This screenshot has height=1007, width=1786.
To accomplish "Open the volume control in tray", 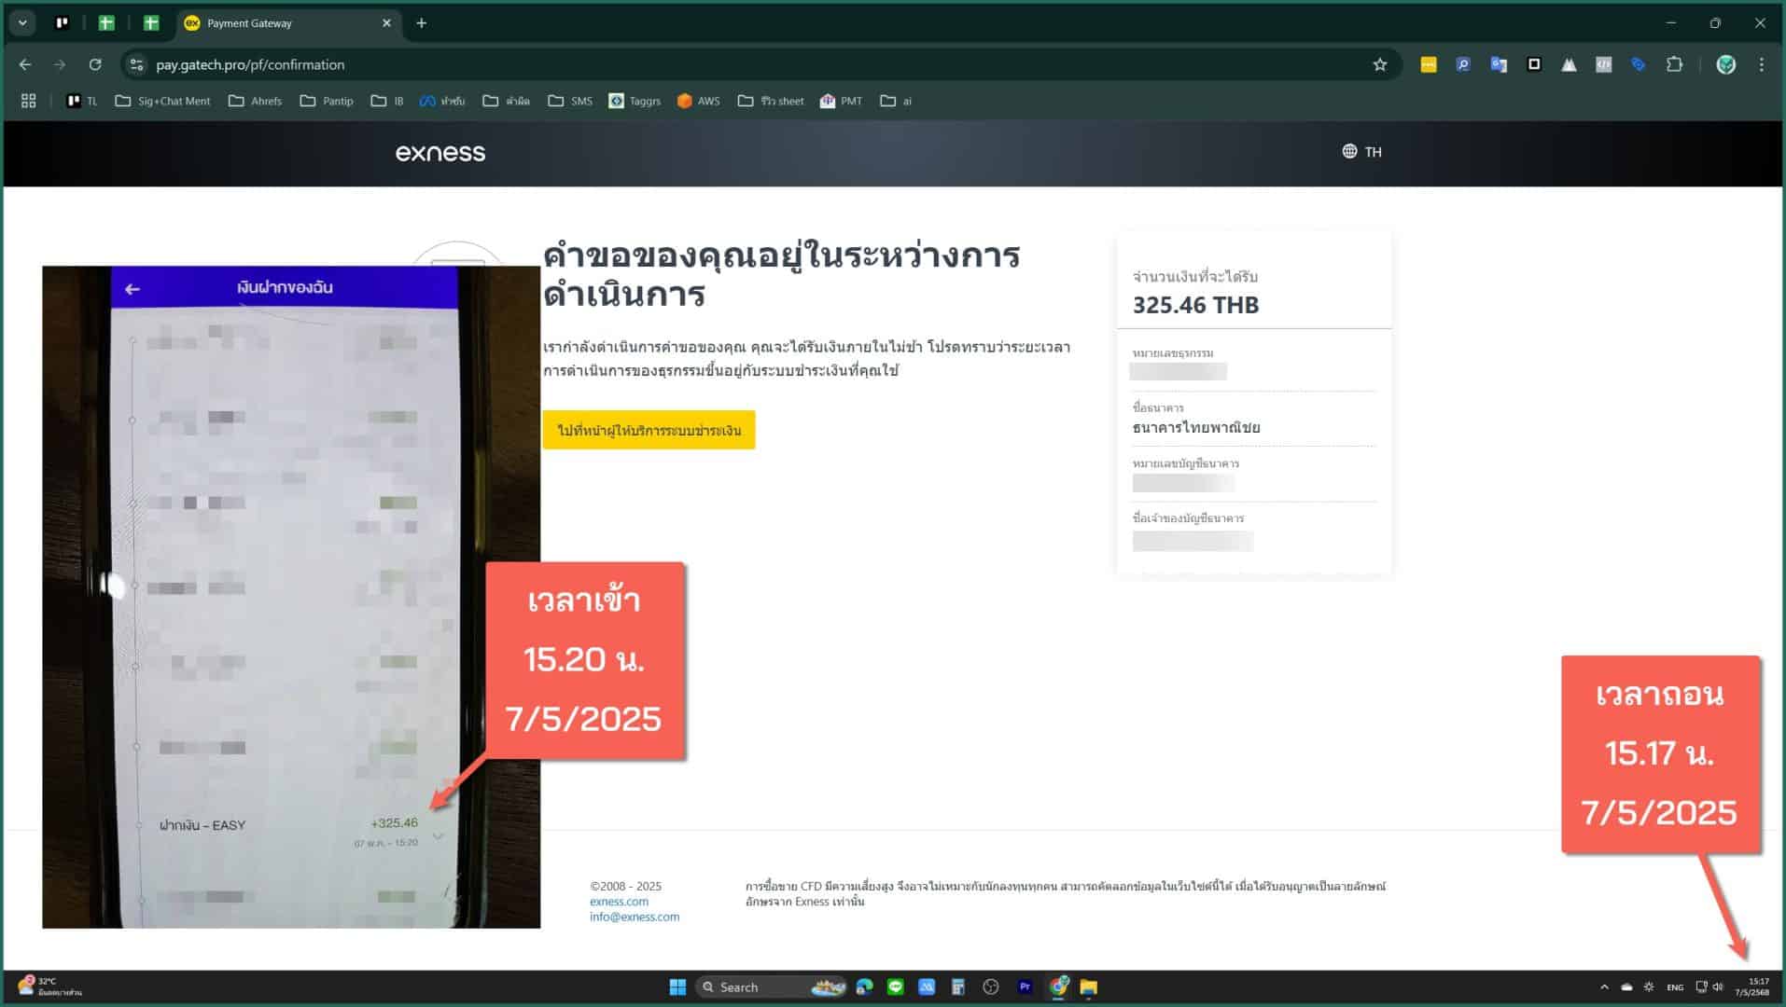I will click(x=1718, y=986).
